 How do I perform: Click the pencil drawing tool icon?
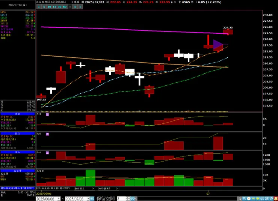click(271, 199)
